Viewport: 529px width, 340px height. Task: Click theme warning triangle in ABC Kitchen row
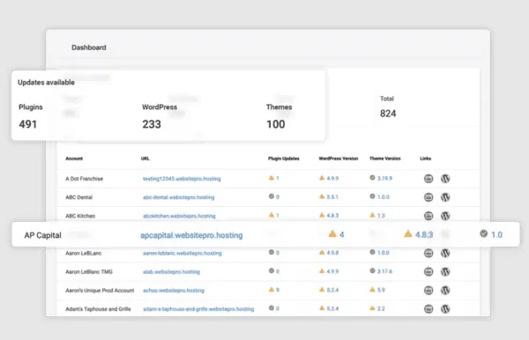[372, 215]
